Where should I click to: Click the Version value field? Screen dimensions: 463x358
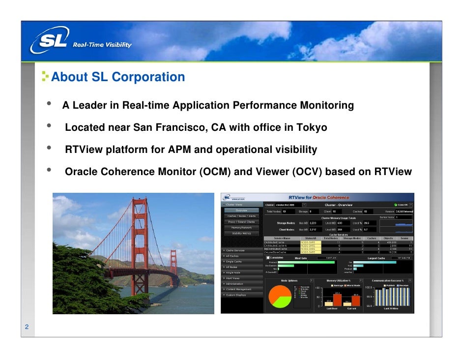(x=404, y=211)
